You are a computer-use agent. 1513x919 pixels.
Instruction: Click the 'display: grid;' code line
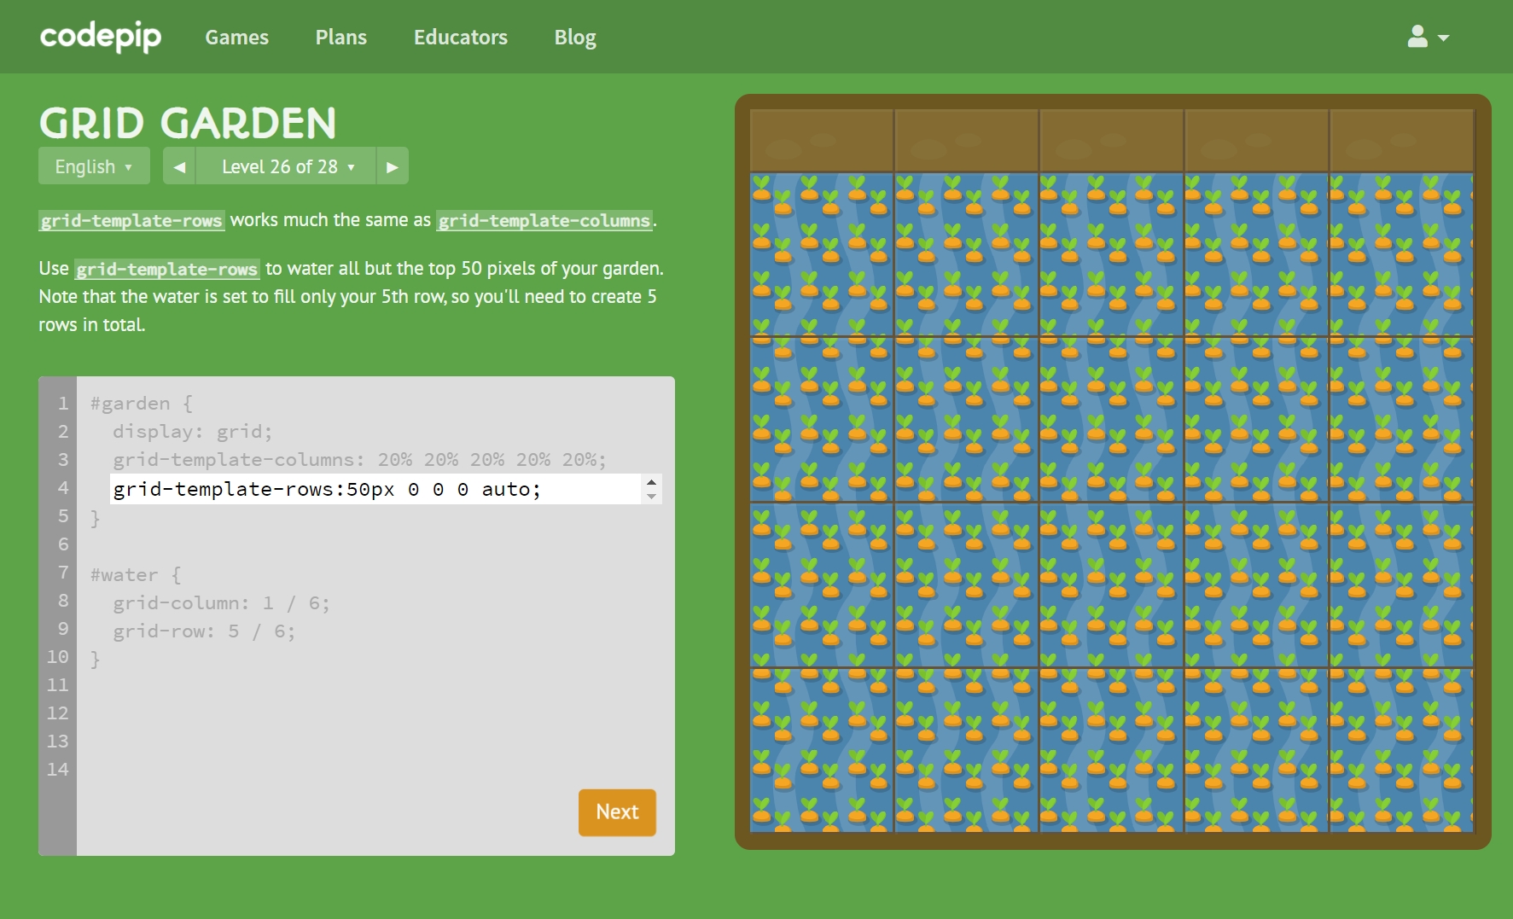coord(193,432)
